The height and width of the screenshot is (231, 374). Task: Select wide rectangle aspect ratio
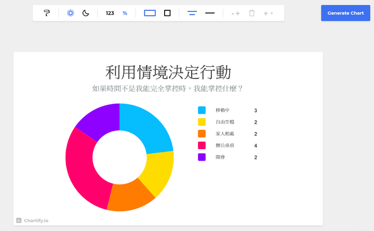[150, 13]
